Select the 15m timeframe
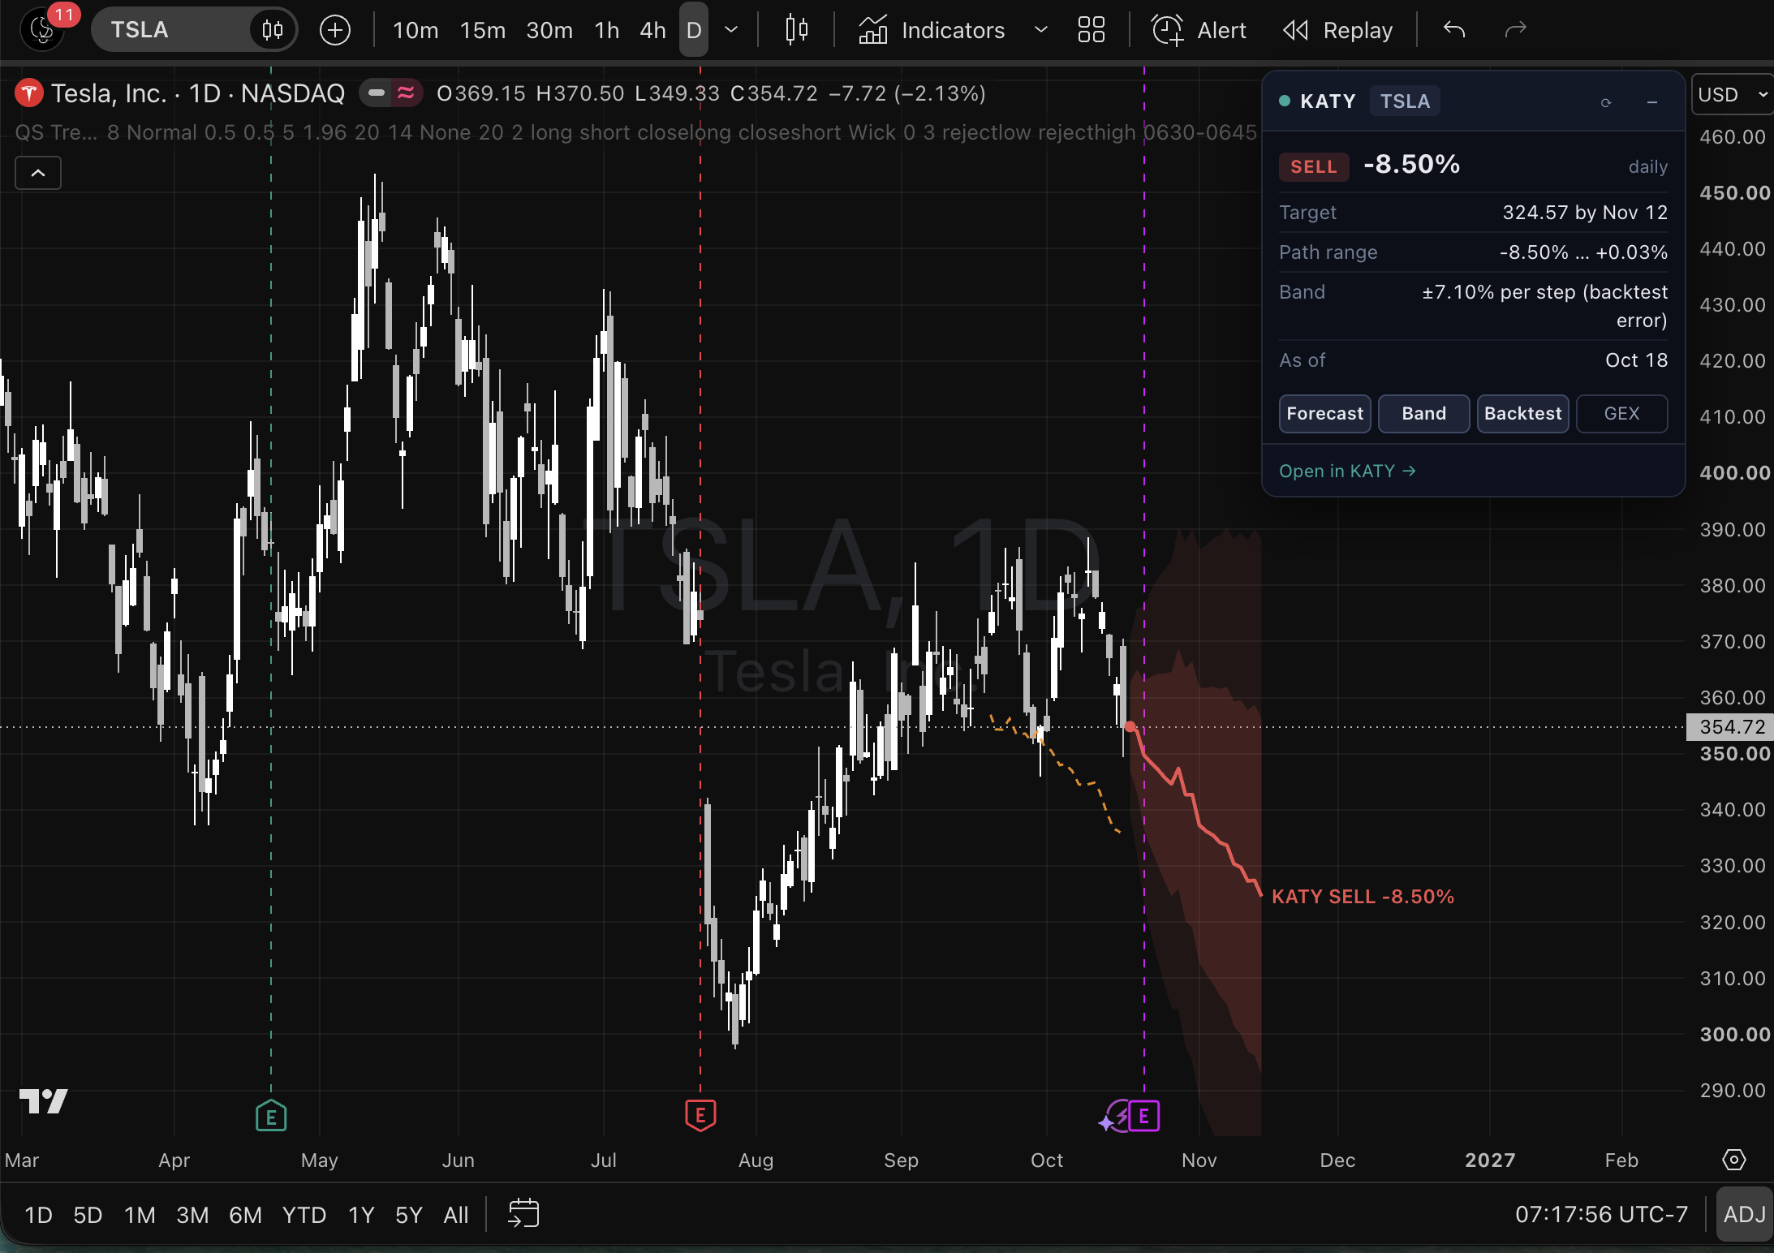The height and width of the screenshot is (1253, 1774). tap(483, 30)
